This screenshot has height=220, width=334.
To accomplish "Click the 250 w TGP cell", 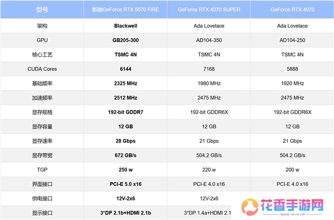I will click(125, 170).
